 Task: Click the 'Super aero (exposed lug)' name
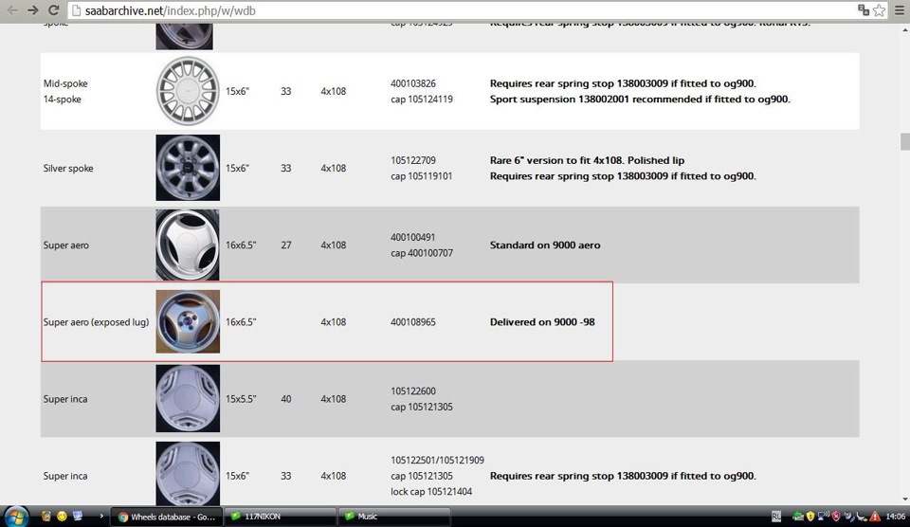pos(96,322)
